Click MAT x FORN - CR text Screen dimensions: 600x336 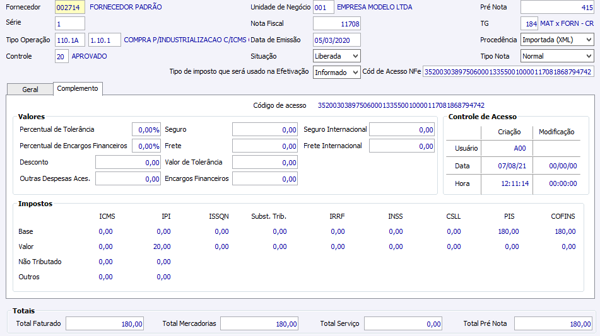[x=567, y=23]
